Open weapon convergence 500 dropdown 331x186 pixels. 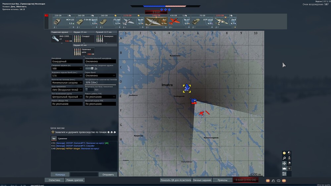pyautogui.click(x=67, y=69)
